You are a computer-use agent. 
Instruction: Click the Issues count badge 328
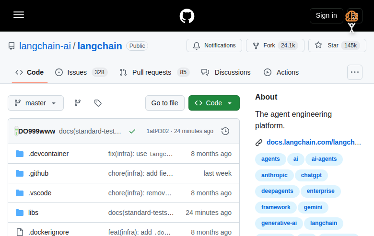tap(99, 72)
